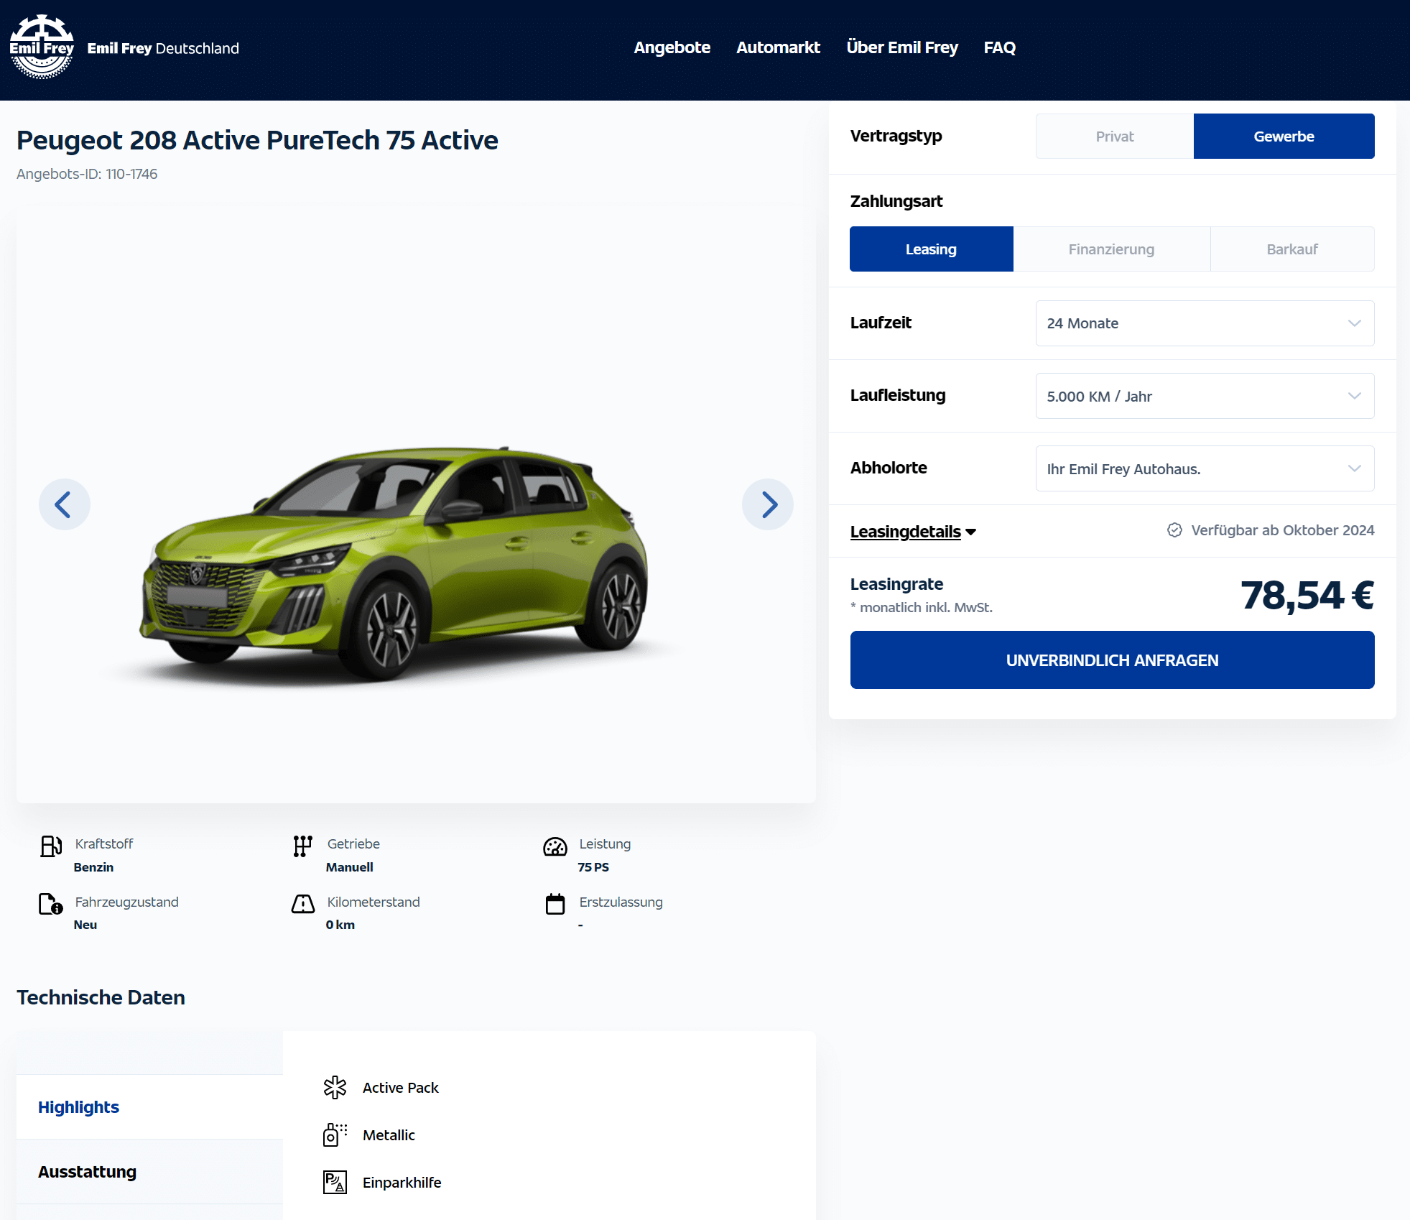
Task: Click Unverbindlich Anfragen button
Action: coord(1113,660)
